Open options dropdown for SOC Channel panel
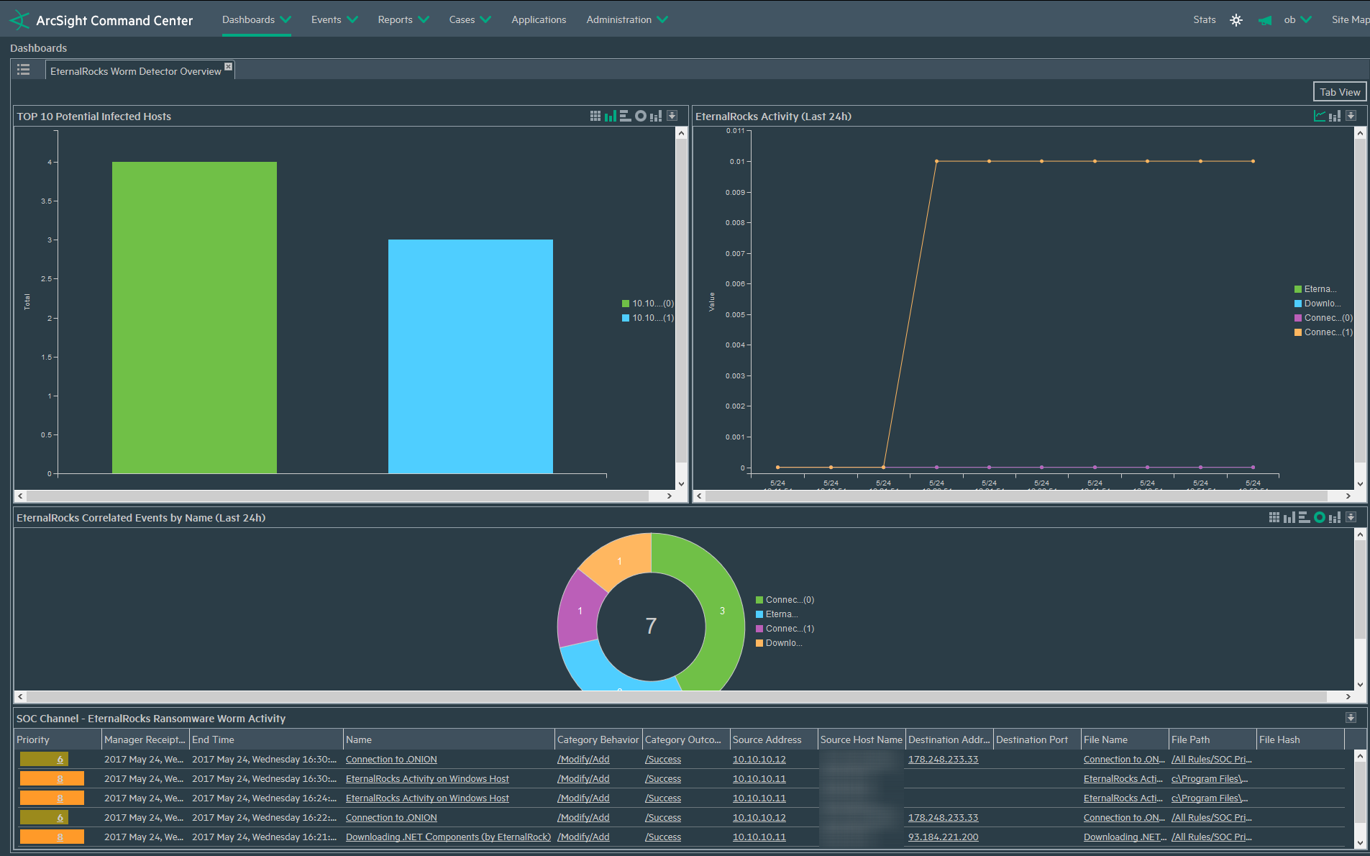 (x=1351, y=718)
